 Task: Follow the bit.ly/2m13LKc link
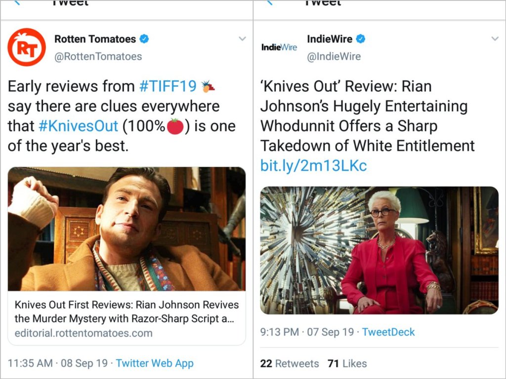[313, 166]
